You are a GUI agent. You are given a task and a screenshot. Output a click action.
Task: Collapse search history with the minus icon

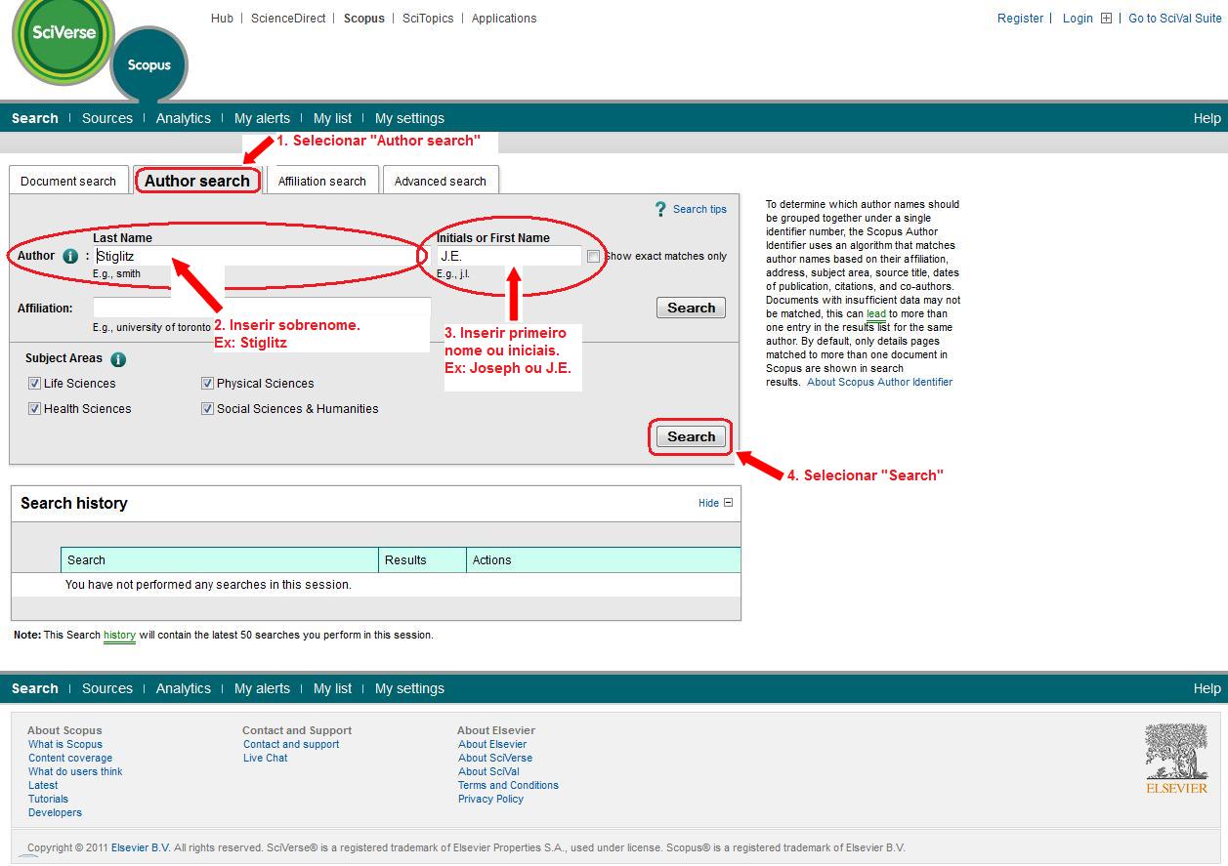728,503
